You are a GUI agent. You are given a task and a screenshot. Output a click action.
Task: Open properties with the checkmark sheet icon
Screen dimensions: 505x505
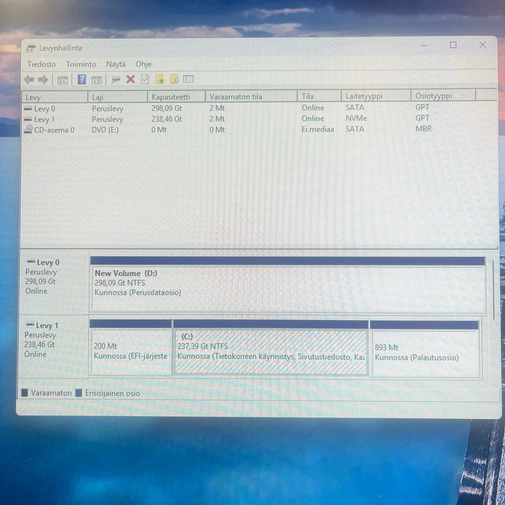coord(145,79)
